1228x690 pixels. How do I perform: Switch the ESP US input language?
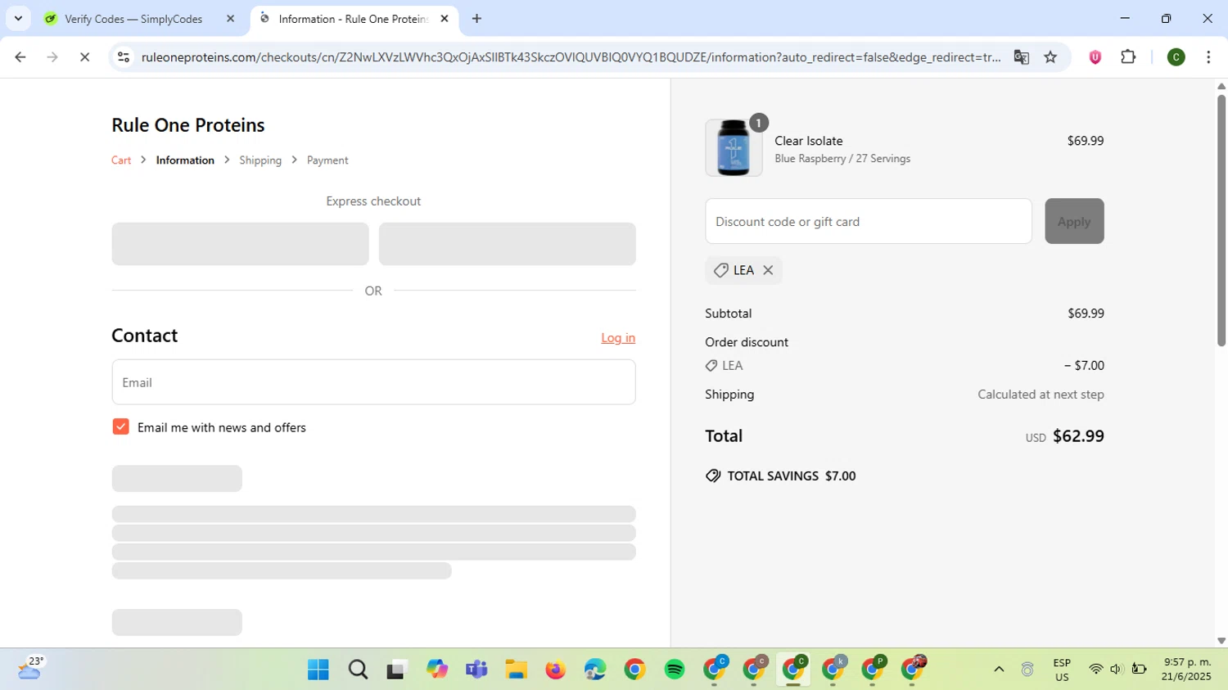[x=1062, y=670]
